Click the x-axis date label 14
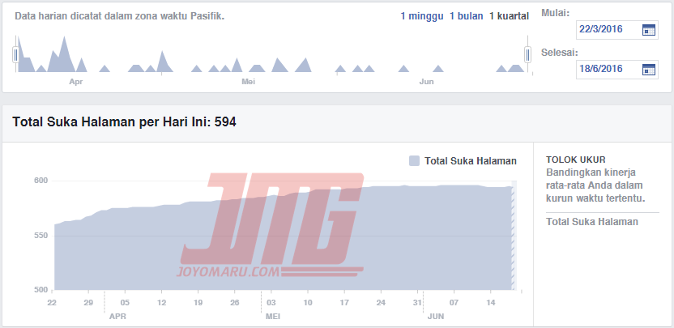Image resolution: width=674 pixels, height=328 pixels. pyautogui.click(x=491, y=303)
